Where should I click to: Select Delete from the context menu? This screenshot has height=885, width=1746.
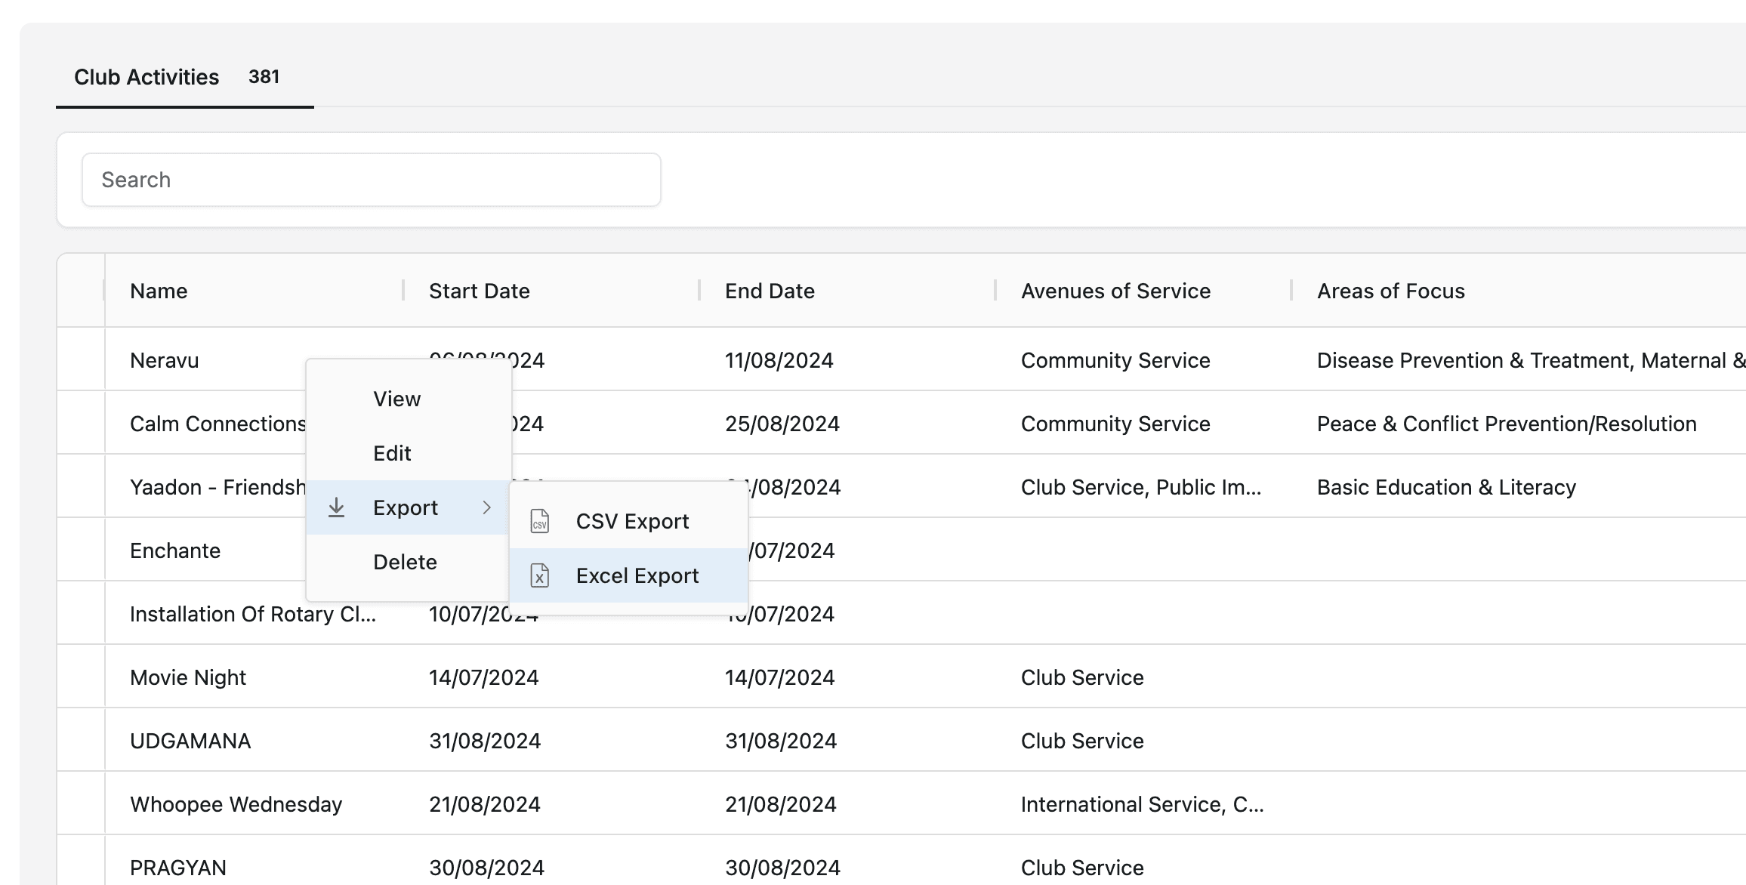click(405, 562)
